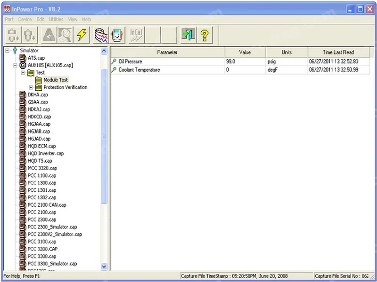
Task: Collapse the Simulator tree node
Action: 8,51
